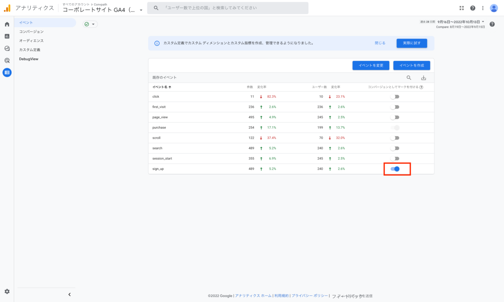The height and width of the screenshot is (302, 504).
Task: Expand the property selector dropdown arrow
Action: [141, 10]
